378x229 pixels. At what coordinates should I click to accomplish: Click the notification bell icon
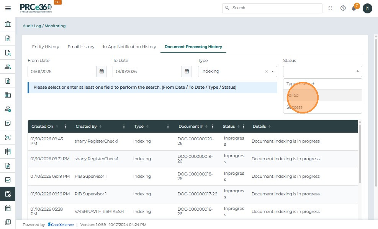(x=354, y=8)
